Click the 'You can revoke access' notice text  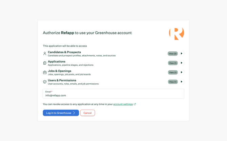(x=78, y=104)
